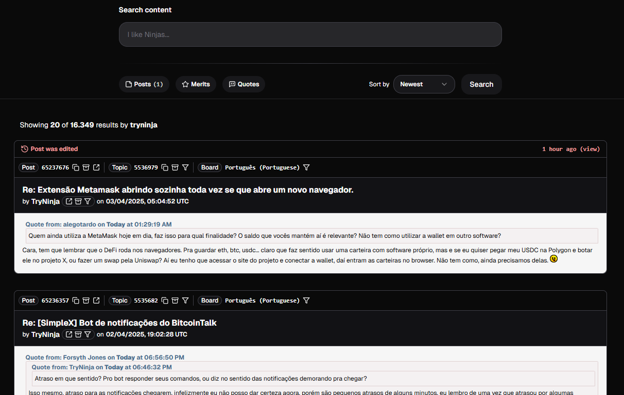Open post 65236357 in external link
The height and width of the screenshot is (395, 624).
pyautogui.click(x=96, y=300)
